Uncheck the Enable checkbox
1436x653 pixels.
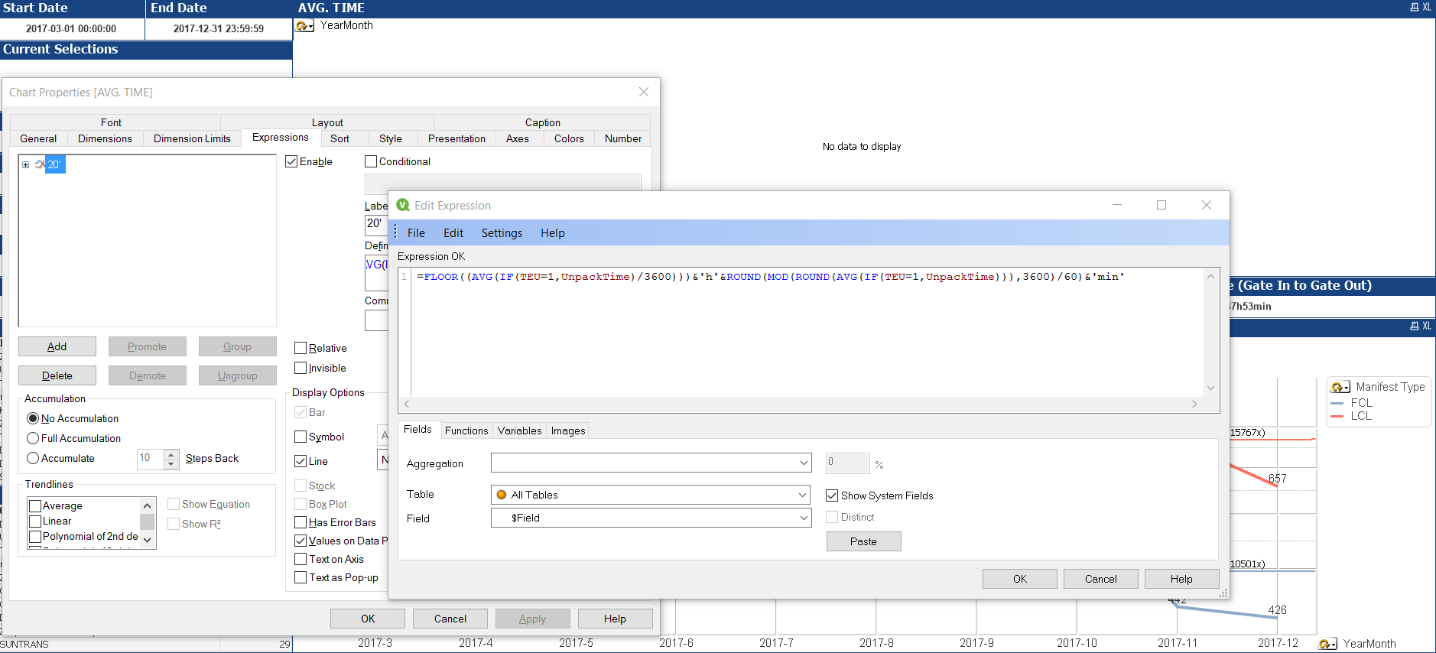point(291,161)
